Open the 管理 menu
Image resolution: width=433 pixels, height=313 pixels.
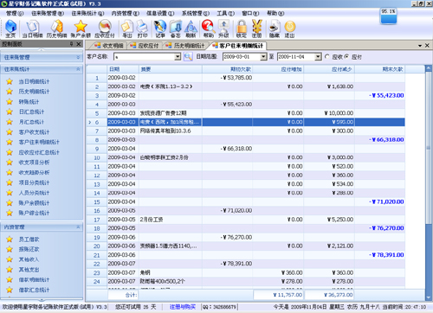15,13
